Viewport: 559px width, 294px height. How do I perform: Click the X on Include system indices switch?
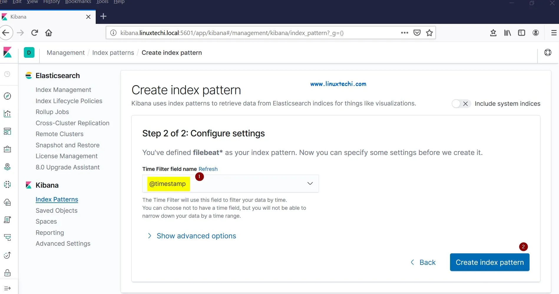click(466, 104)
